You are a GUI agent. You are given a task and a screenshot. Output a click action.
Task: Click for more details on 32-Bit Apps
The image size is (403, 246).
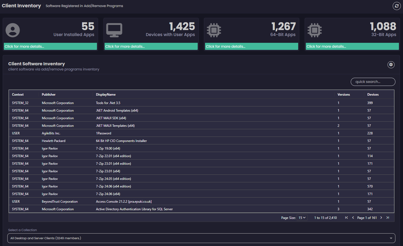click(x=352, y=47)
